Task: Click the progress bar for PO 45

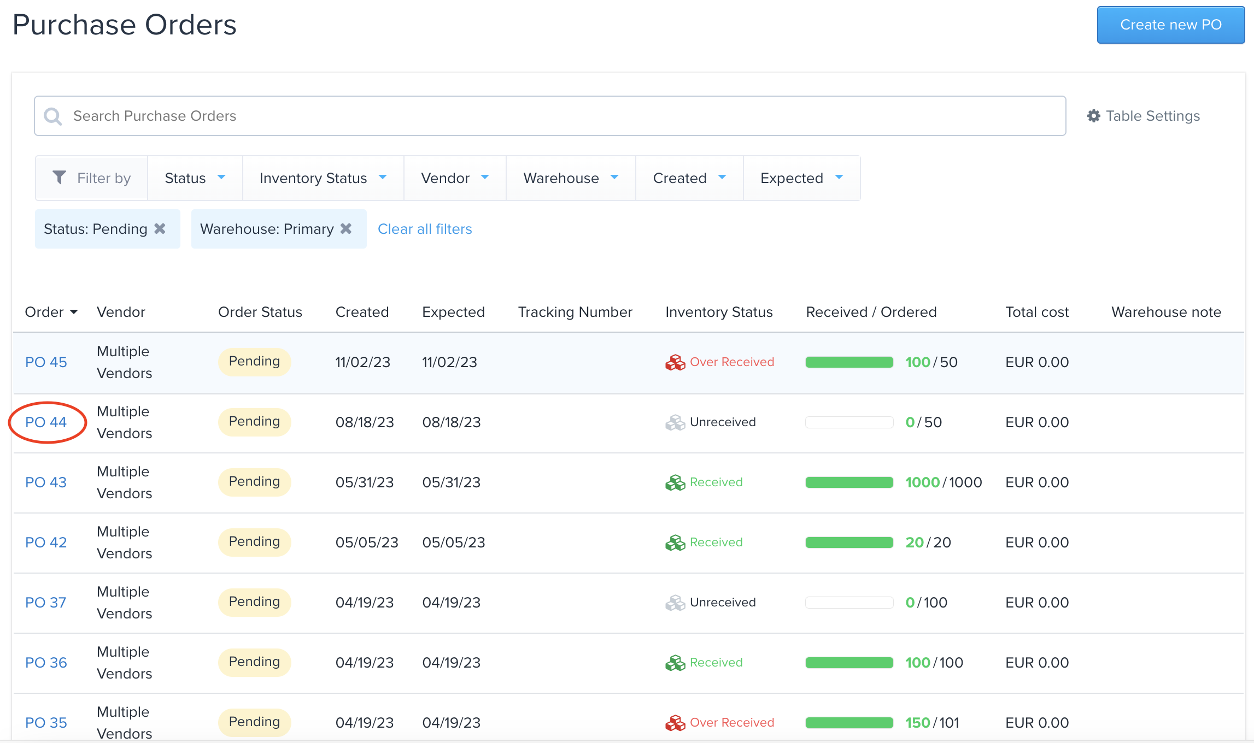Action: [x=849, y=362]
